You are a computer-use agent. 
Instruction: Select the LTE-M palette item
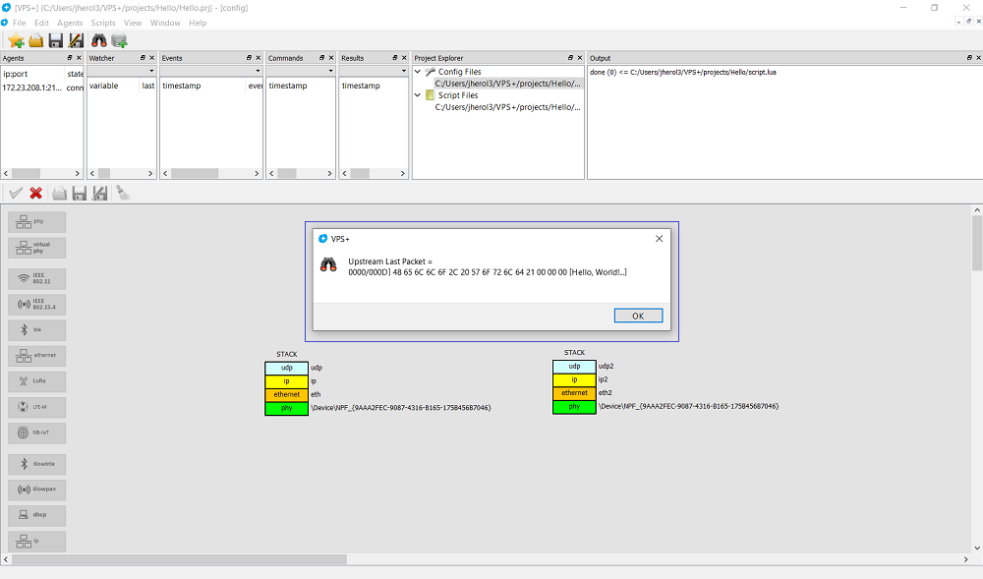pyautogui.click(x=36, y=405)
